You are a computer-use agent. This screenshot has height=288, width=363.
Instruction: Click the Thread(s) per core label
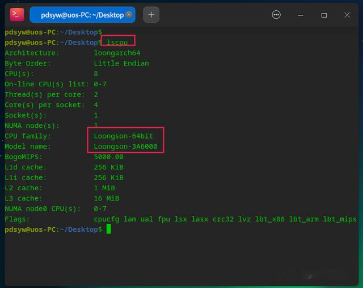(x=45, y=95)
